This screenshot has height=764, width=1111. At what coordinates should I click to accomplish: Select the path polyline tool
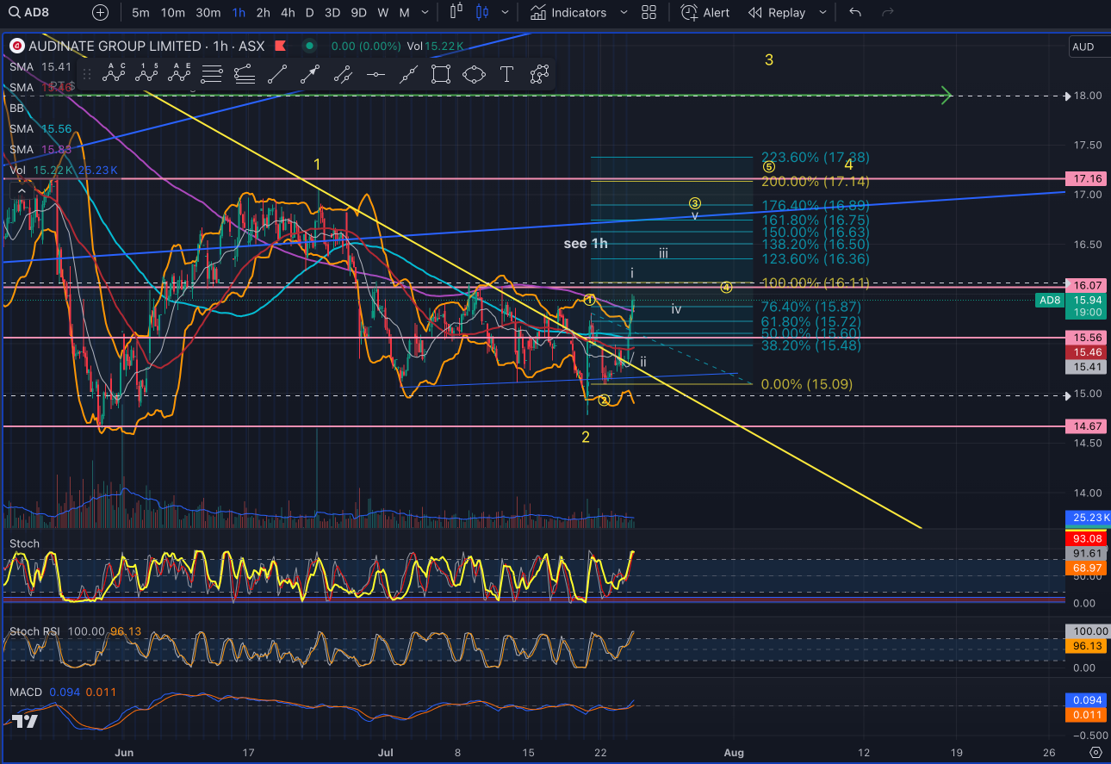pos(539,74)
